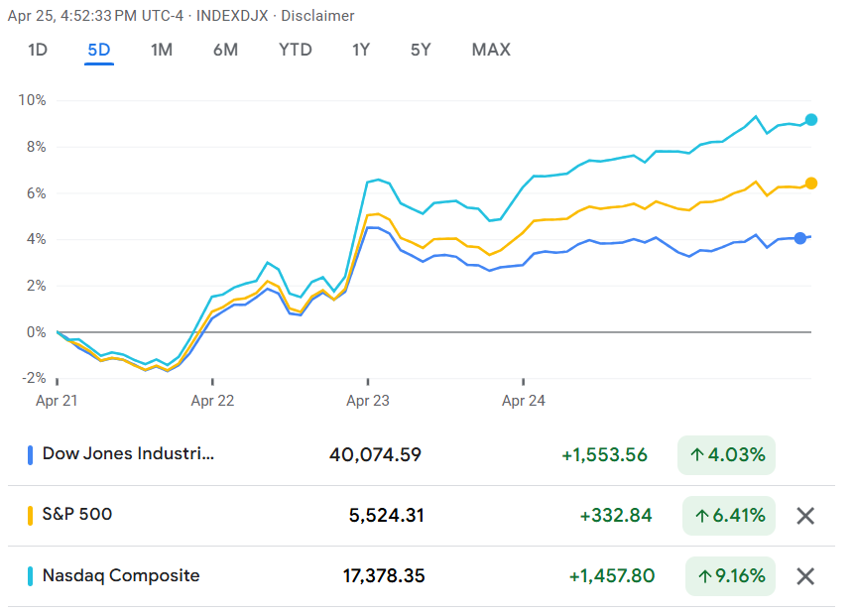Click the Apr 23 date label
The height and width of the screenshot is (614, 855).
coord(368,401)
